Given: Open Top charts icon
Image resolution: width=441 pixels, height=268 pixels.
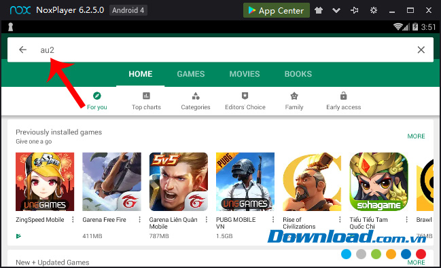Looking at the screenshot, I should tap(146, 96).
